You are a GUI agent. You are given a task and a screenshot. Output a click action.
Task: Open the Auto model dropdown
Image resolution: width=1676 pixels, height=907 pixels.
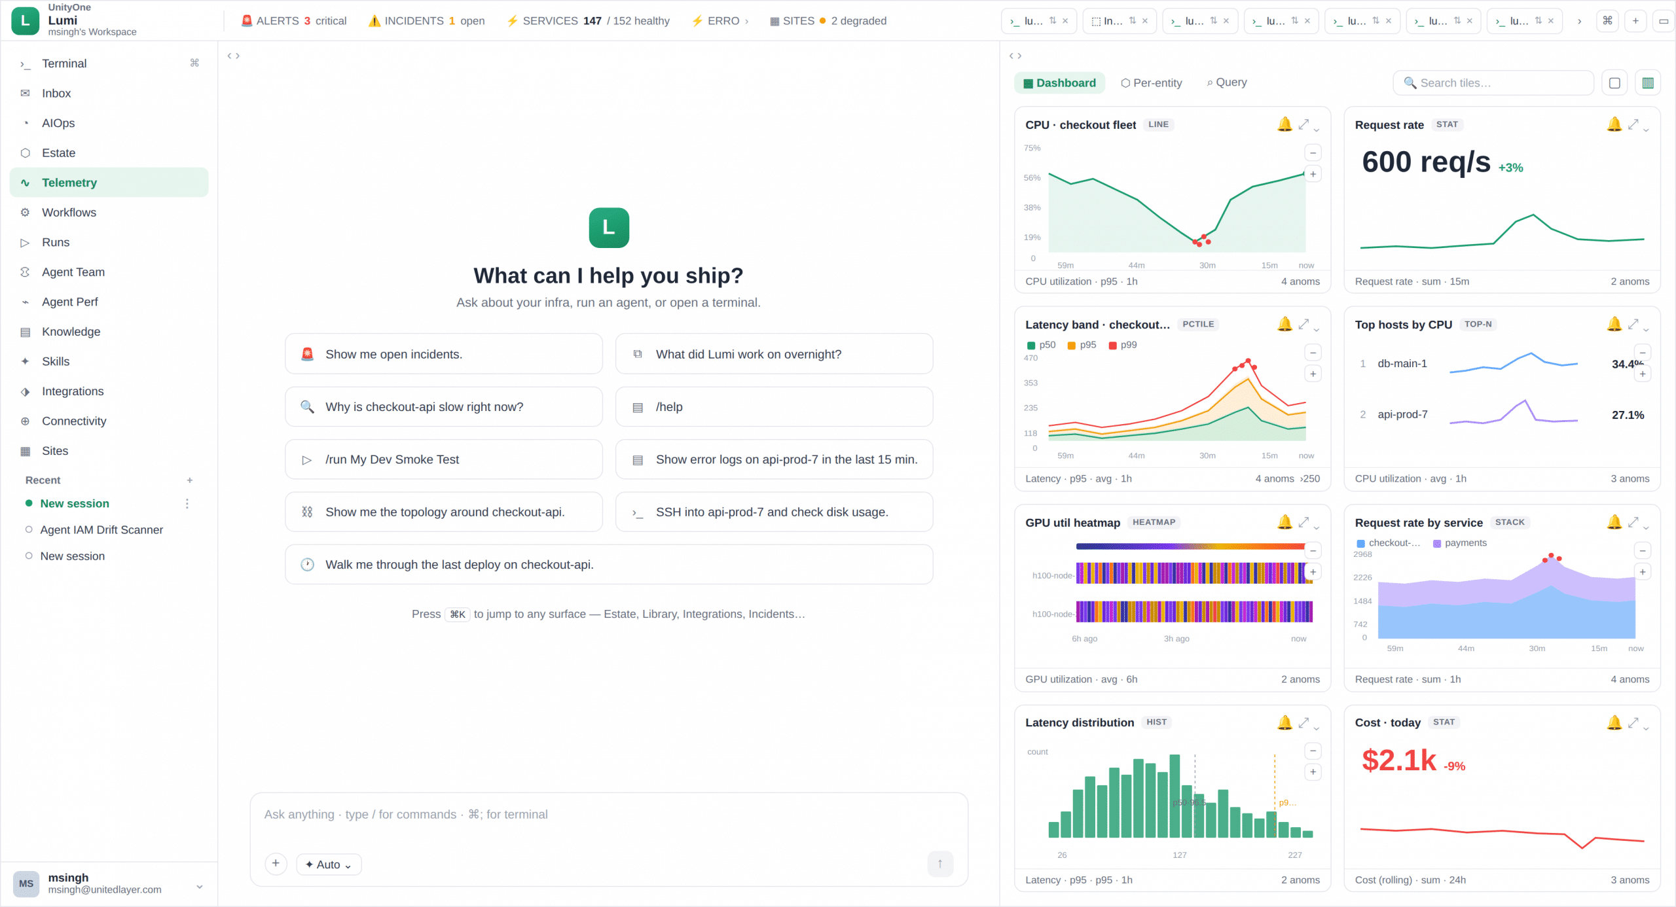(x=329, y=864)
